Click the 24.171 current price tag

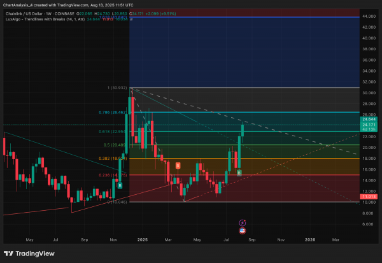click(x=369, y=125)
